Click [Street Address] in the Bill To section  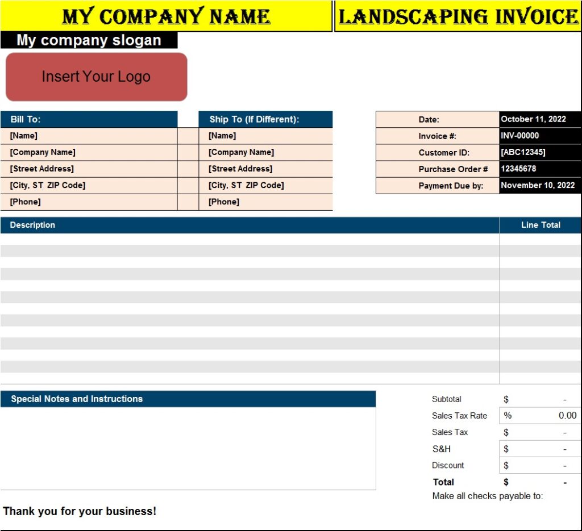click(89, 169)
